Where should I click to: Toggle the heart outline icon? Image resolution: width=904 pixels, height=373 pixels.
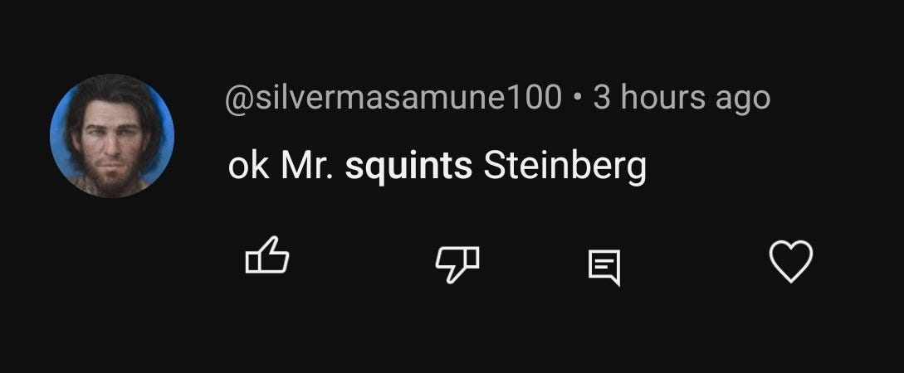(791, 261)
